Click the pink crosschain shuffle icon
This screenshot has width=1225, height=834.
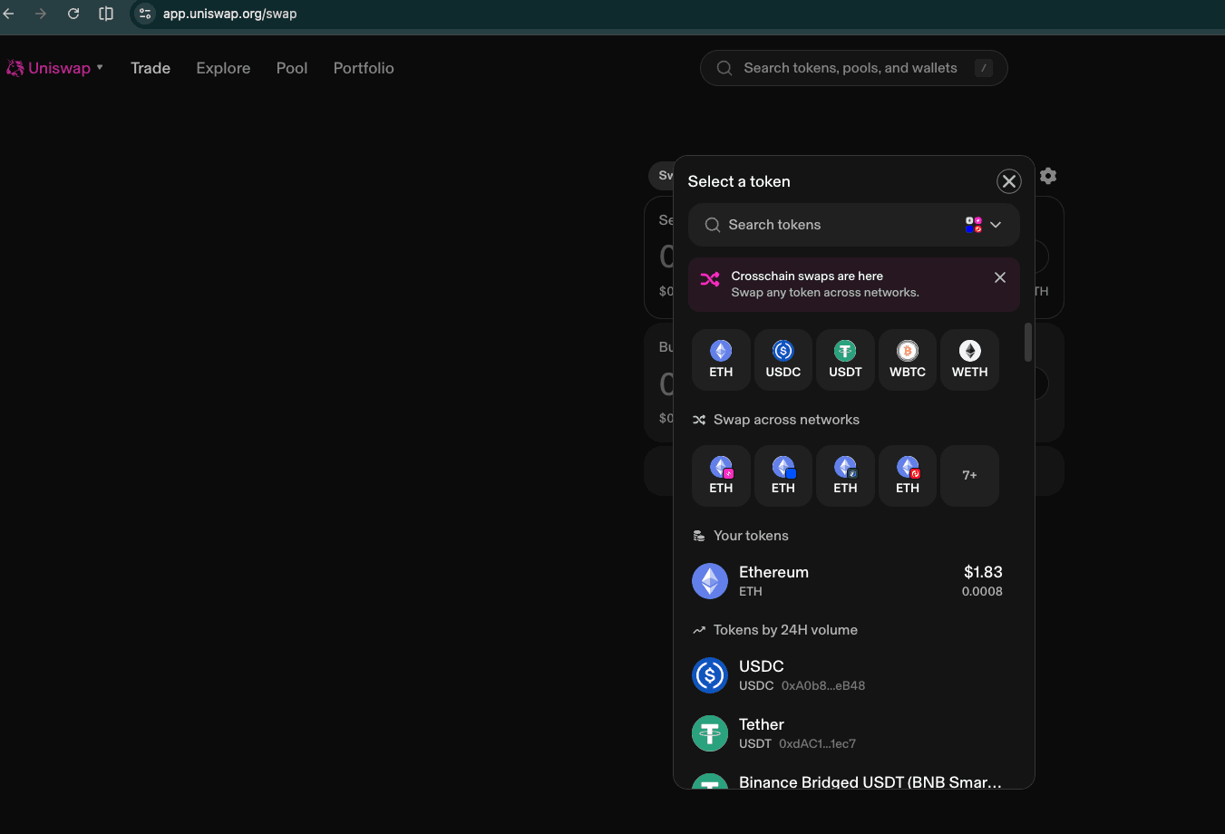(x=710, y=278)
